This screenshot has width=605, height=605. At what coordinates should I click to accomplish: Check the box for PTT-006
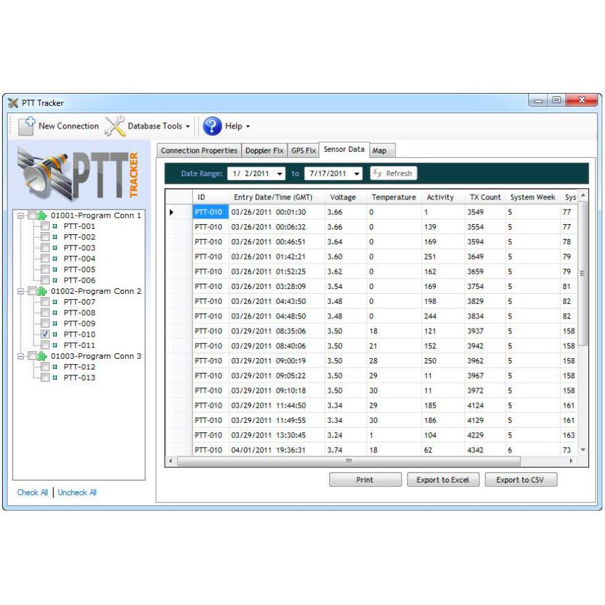point(45,280)
